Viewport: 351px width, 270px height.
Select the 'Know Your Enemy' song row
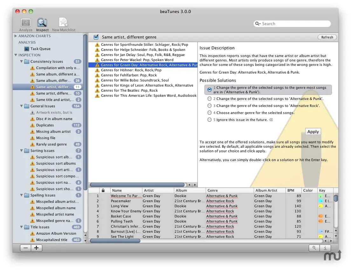click(210, 211)
